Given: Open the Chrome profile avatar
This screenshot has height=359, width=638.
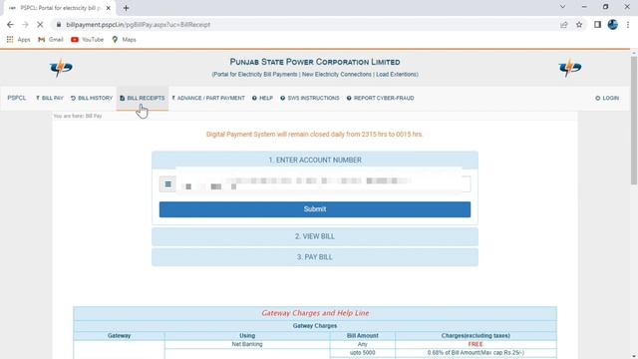Looking at the screenshot, I should [x=613, y=25].
